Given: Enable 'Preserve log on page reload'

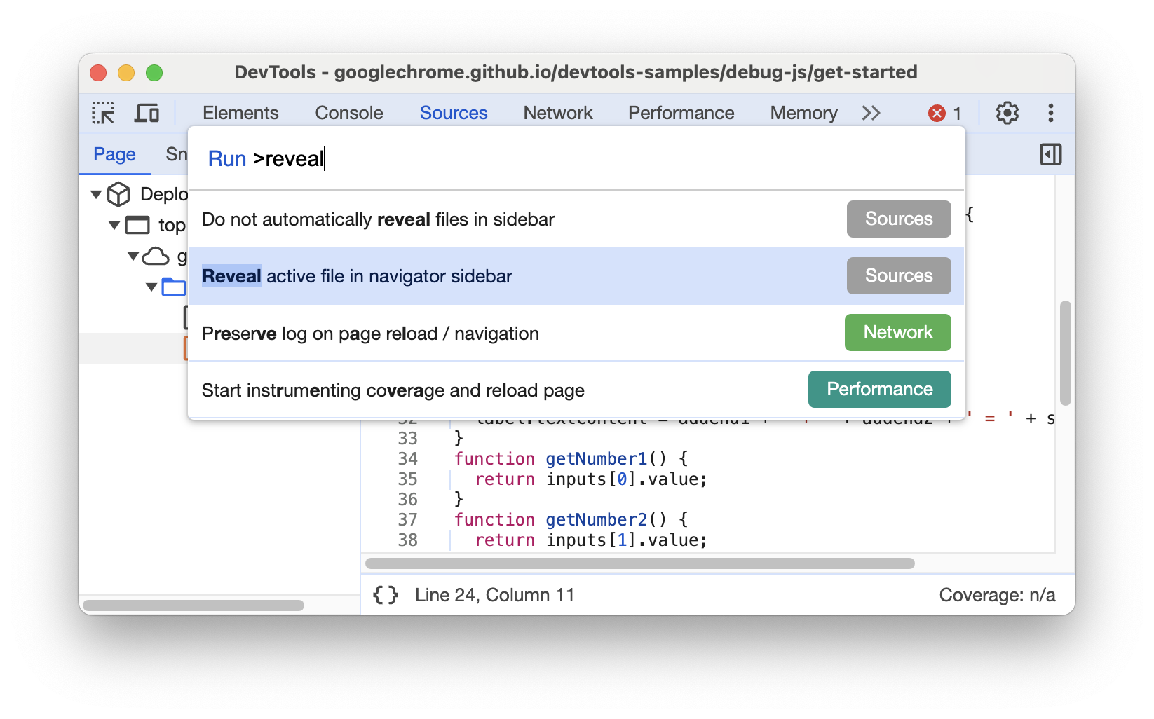Looking at the screenshot, I should (370, 334).
